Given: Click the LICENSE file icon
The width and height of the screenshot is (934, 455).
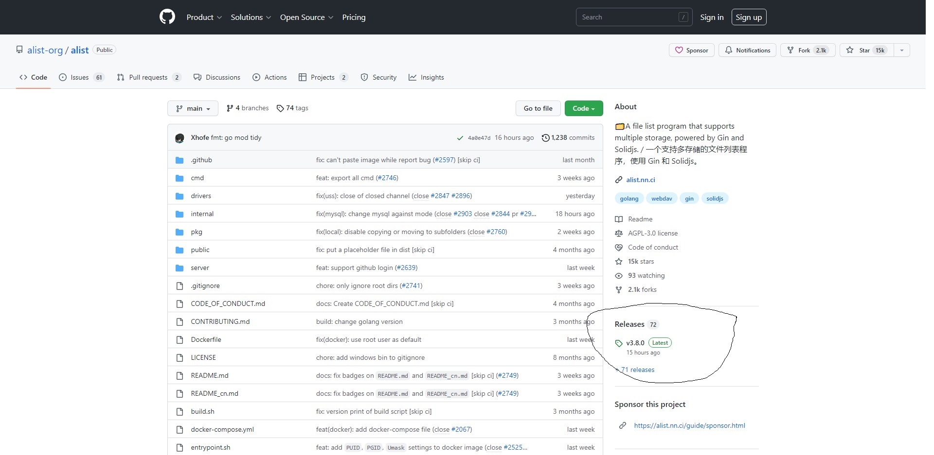Looking at the screenshot, I should (x=180, y=357).
